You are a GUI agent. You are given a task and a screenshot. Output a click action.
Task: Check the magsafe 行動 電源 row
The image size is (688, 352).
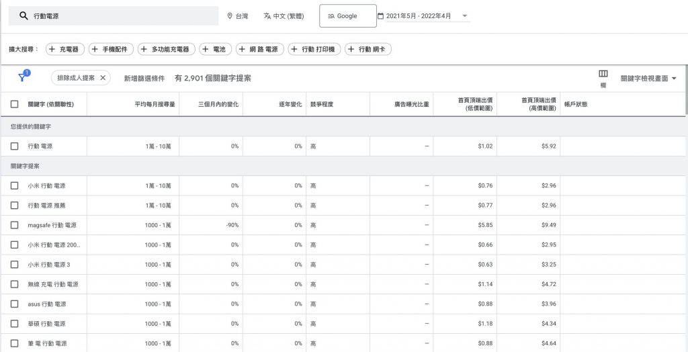pyautogui.click(x=15, y=225)
